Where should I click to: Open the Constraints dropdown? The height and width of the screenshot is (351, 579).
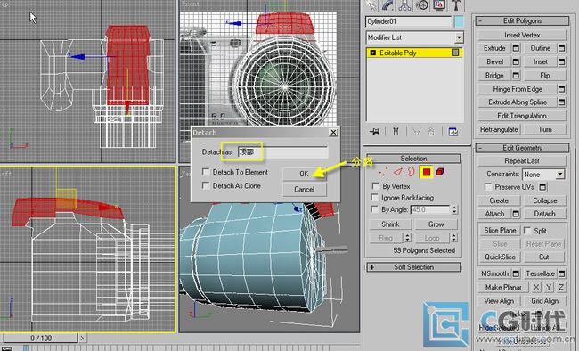[x=543, y=174]
